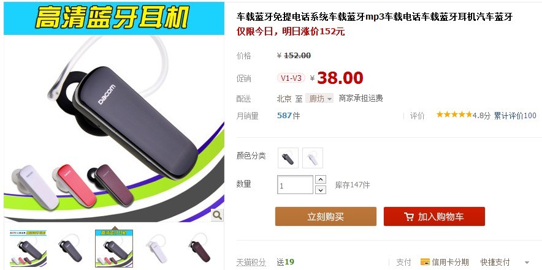Click the magnifier zoom icon on product image
Image resolution: width=542 pixels, height=270 pixels.
(x=217, y=215)
